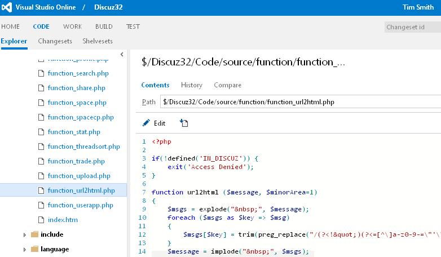Screen dimensions: 441x257
Task: Click the language folder icon
Action: point(34,249)
